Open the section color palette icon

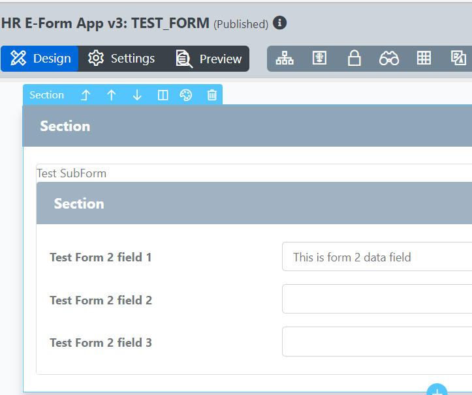(x=186, y=95)
